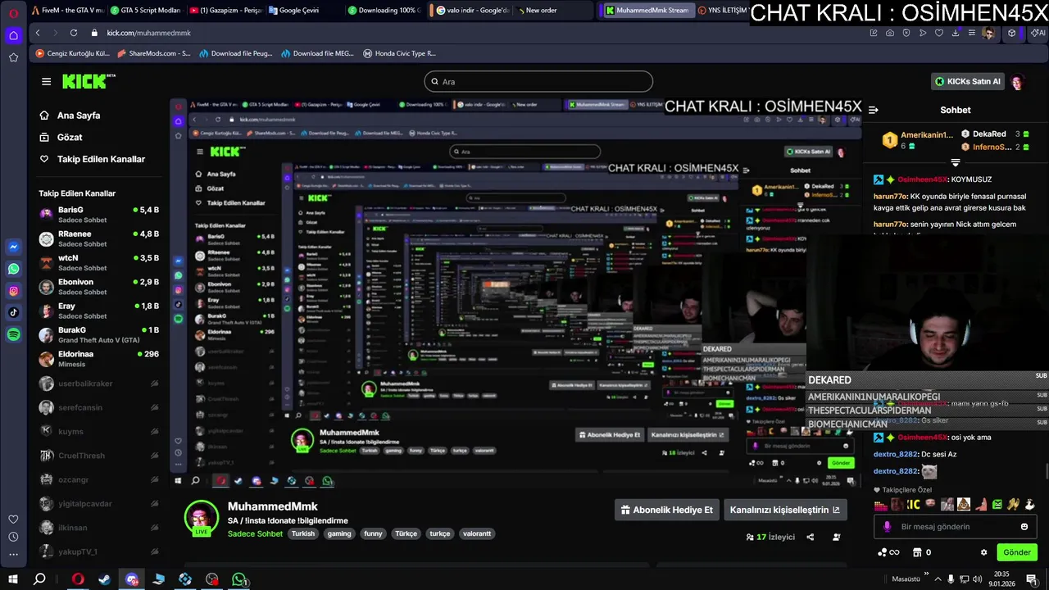Open the Ebonivon followed channel
This screenshot has width=1049, height=590.
98,286
